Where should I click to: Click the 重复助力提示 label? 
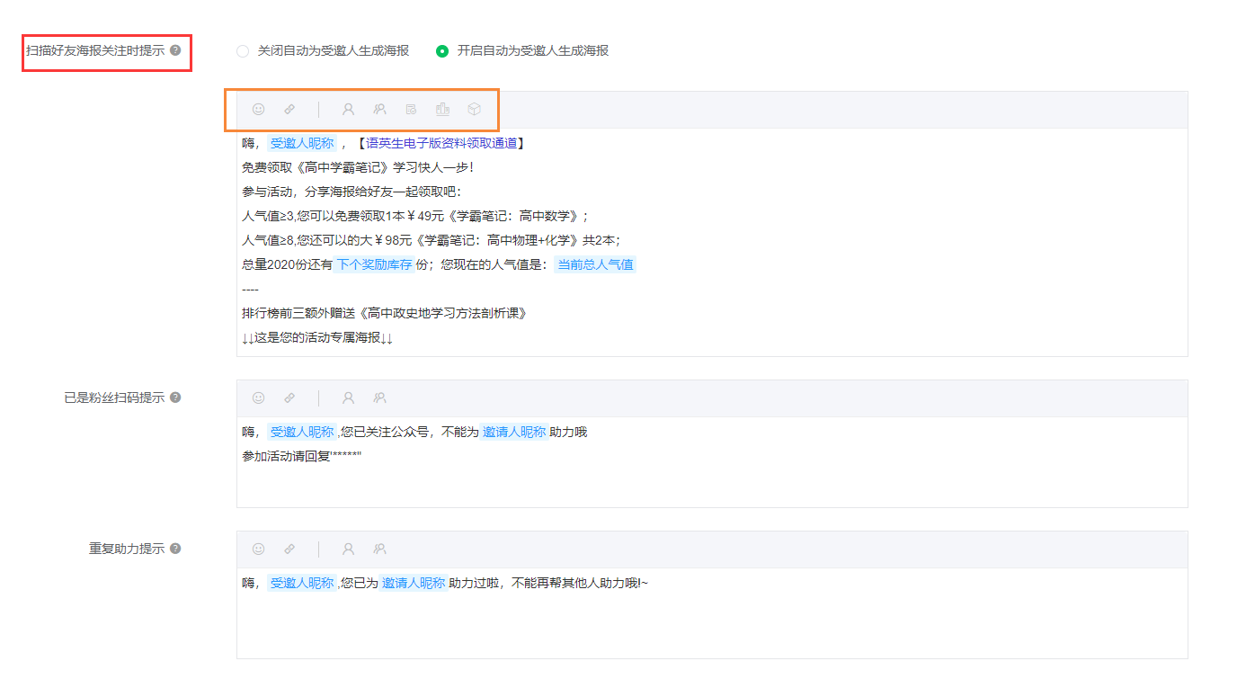[x=127, y=549]
